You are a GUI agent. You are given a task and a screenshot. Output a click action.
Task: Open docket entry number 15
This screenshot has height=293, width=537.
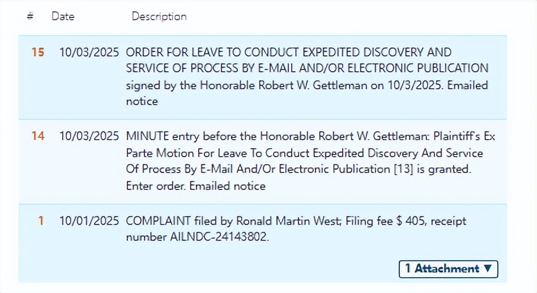[x=37, y=53]
